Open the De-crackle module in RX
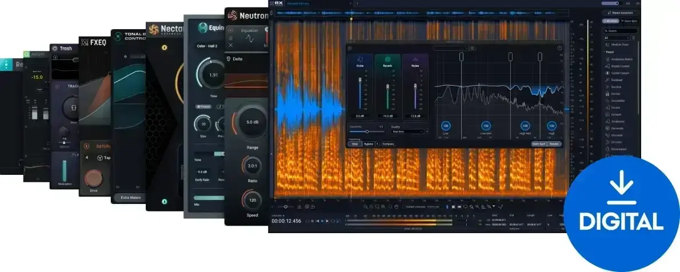 614,101
